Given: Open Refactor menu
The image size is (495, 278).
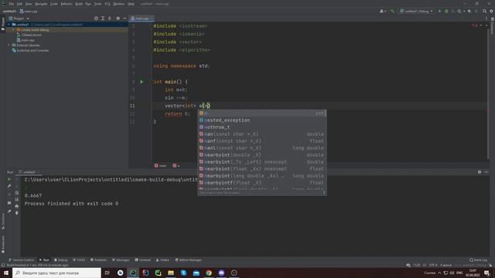Looking at the screenshot, I should (67, 4).
